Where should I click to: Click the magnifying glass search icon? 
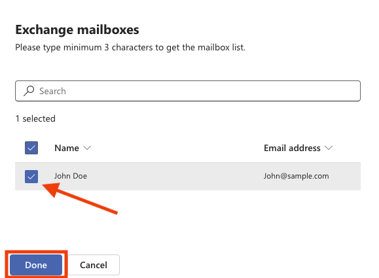29,91
